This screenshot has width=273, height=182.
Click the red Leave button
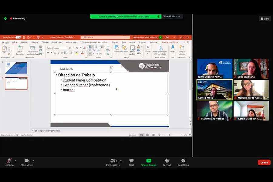click(x=264, y=162)
